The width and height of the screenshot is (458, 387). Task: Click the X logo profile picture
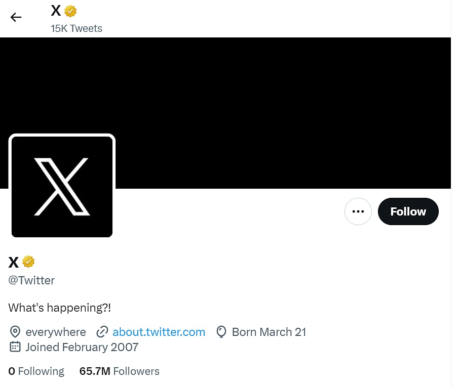point(61,186)
